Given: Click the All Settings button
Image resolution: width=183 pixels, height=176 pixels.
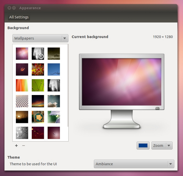Looking at the screenshot, I should pyautogui.click(x=19, y=17).
